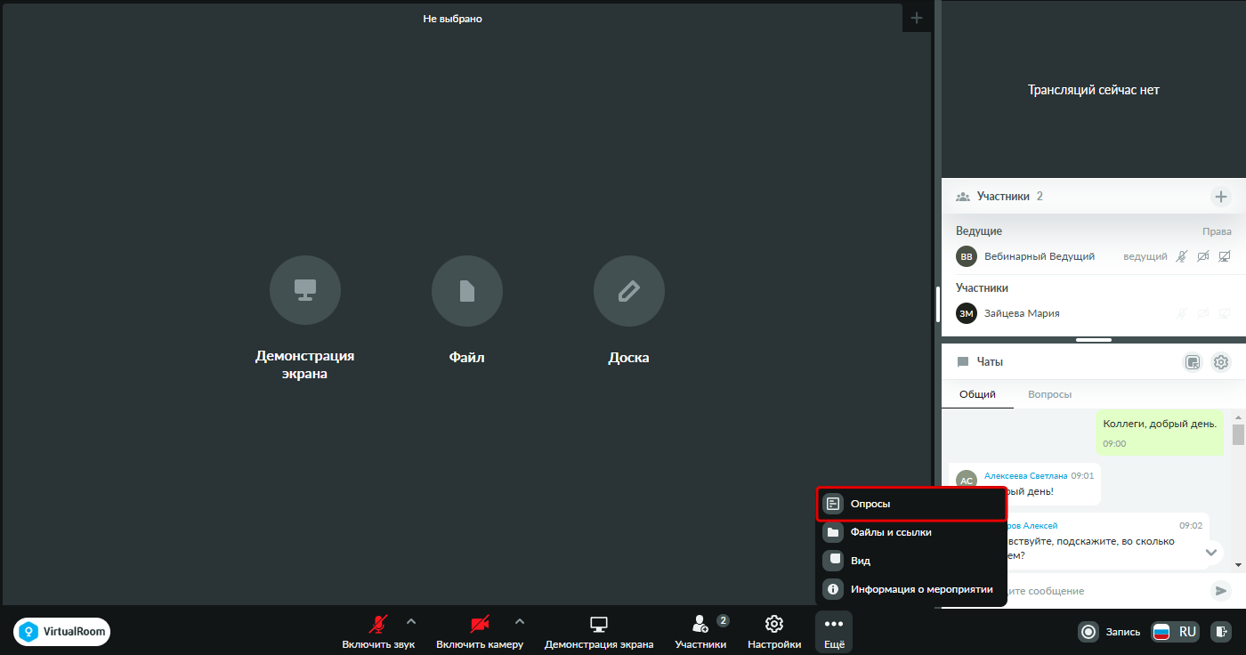Choose Файлы и ссылки in the menu

click(x=911, y=532)
